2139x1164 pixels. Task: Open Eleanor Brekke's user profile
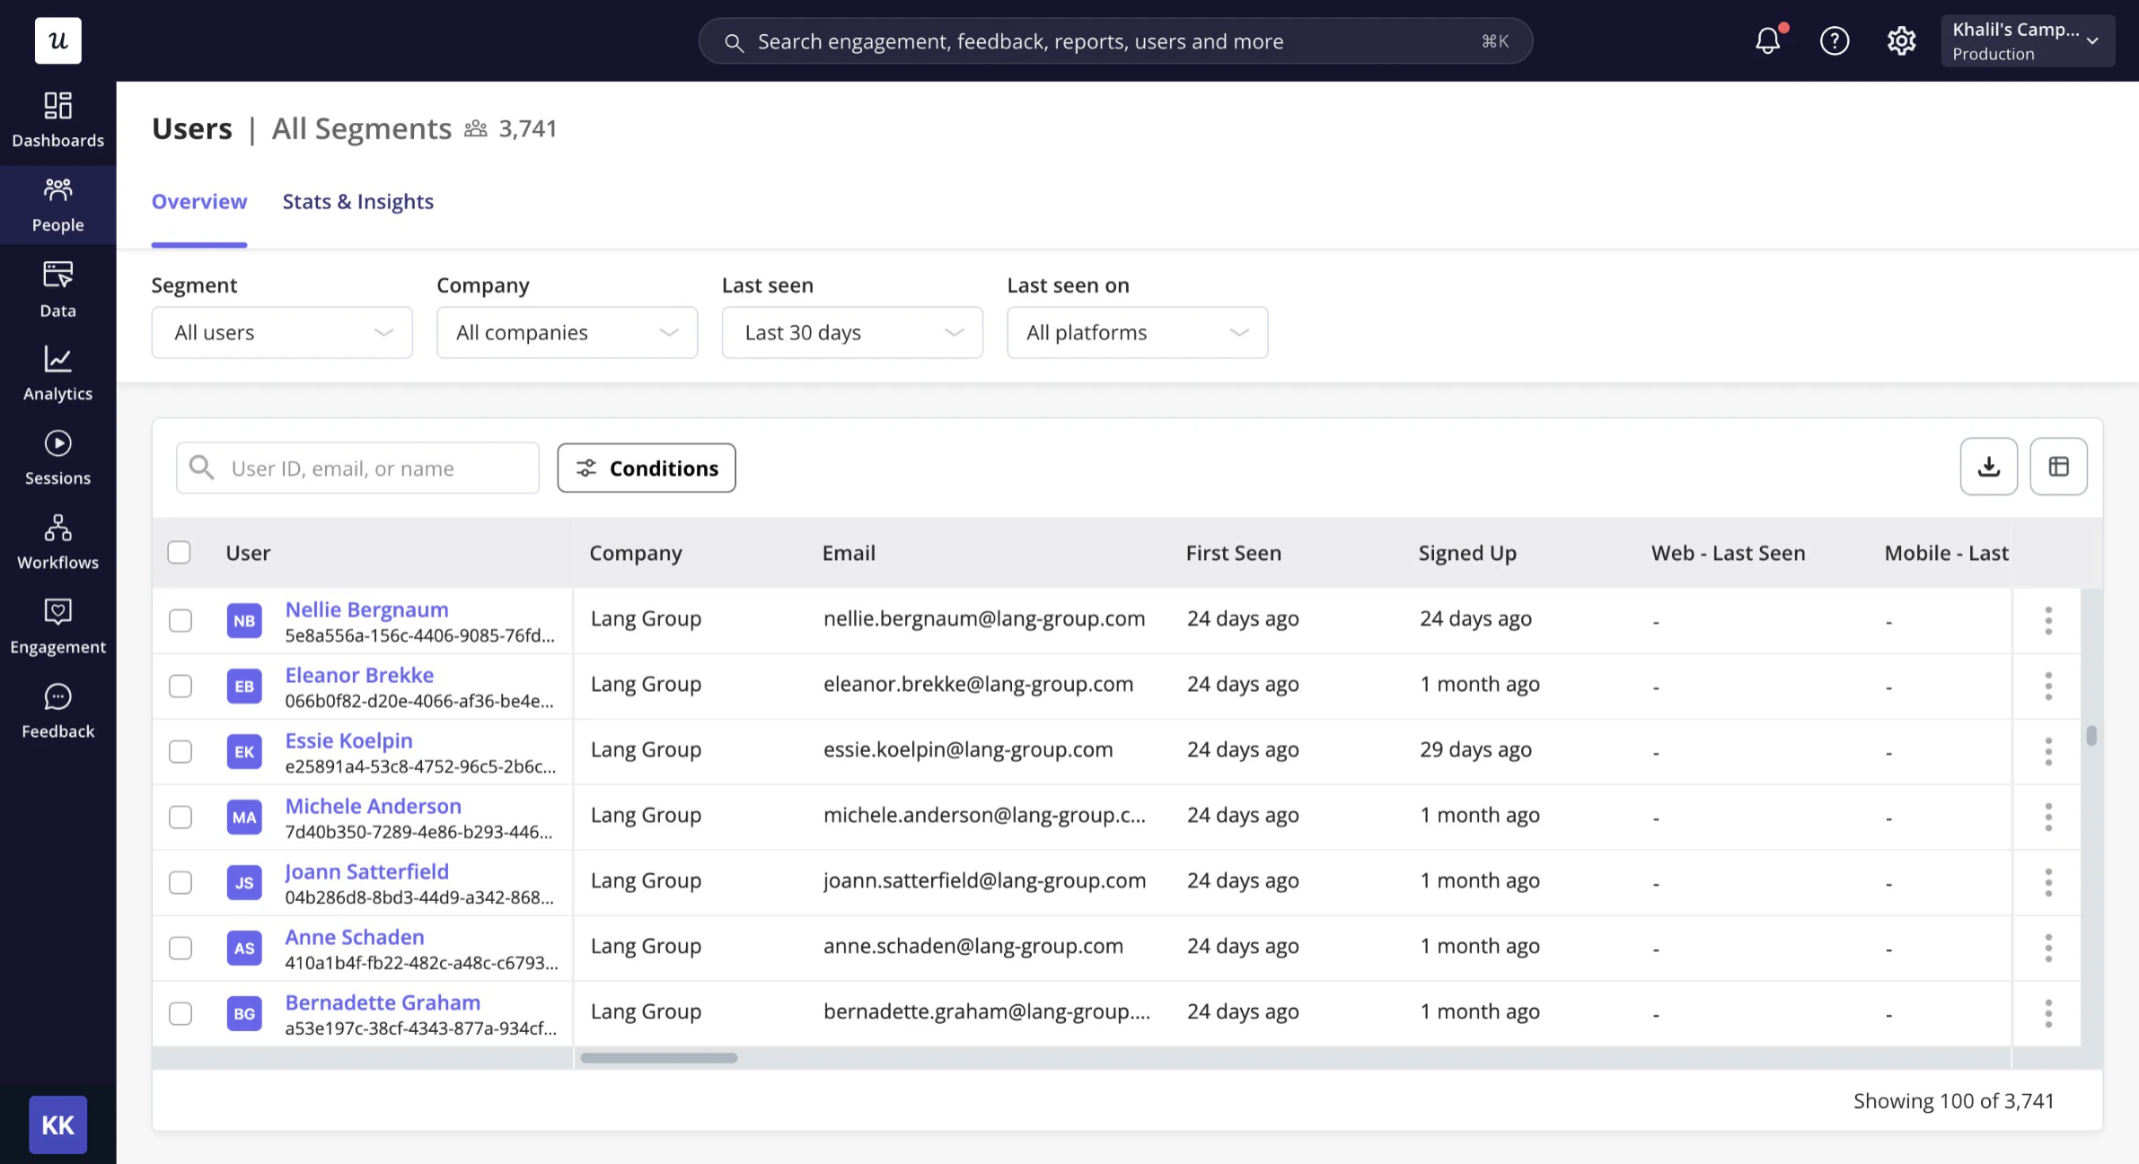pos(359,675)
